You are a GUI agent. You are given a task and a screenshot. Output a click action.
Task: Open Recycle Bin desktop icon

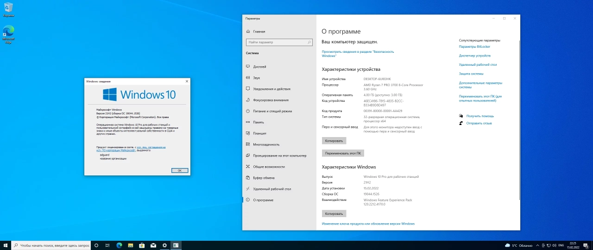tap(8, 9)
